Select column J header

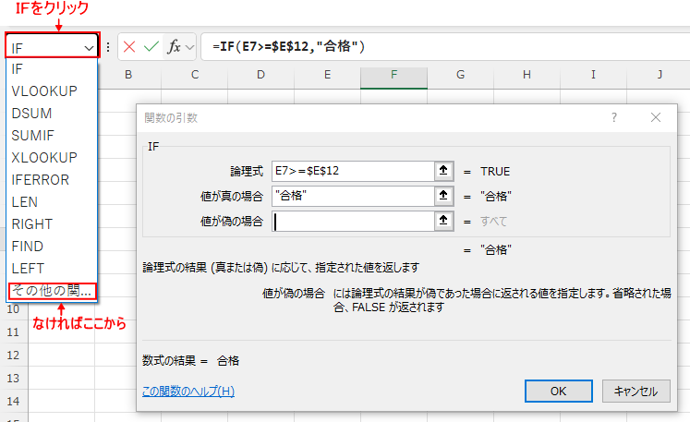[x=660, y=75]
